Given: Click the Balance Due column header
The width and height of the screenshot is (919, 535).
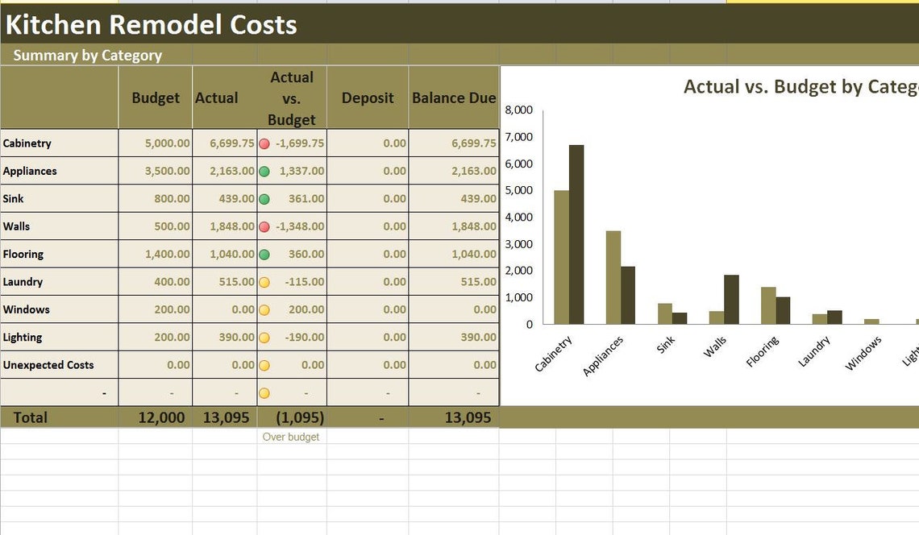Looking at the screenshot, I should click(x=453, y=97).
